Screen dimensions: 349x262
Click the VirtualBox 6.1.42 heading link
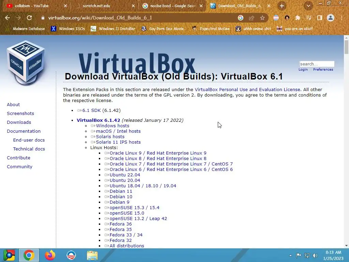click(x=98, y=120)
